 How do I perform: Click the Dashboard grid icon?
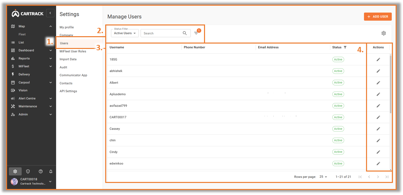click(13, 51)
